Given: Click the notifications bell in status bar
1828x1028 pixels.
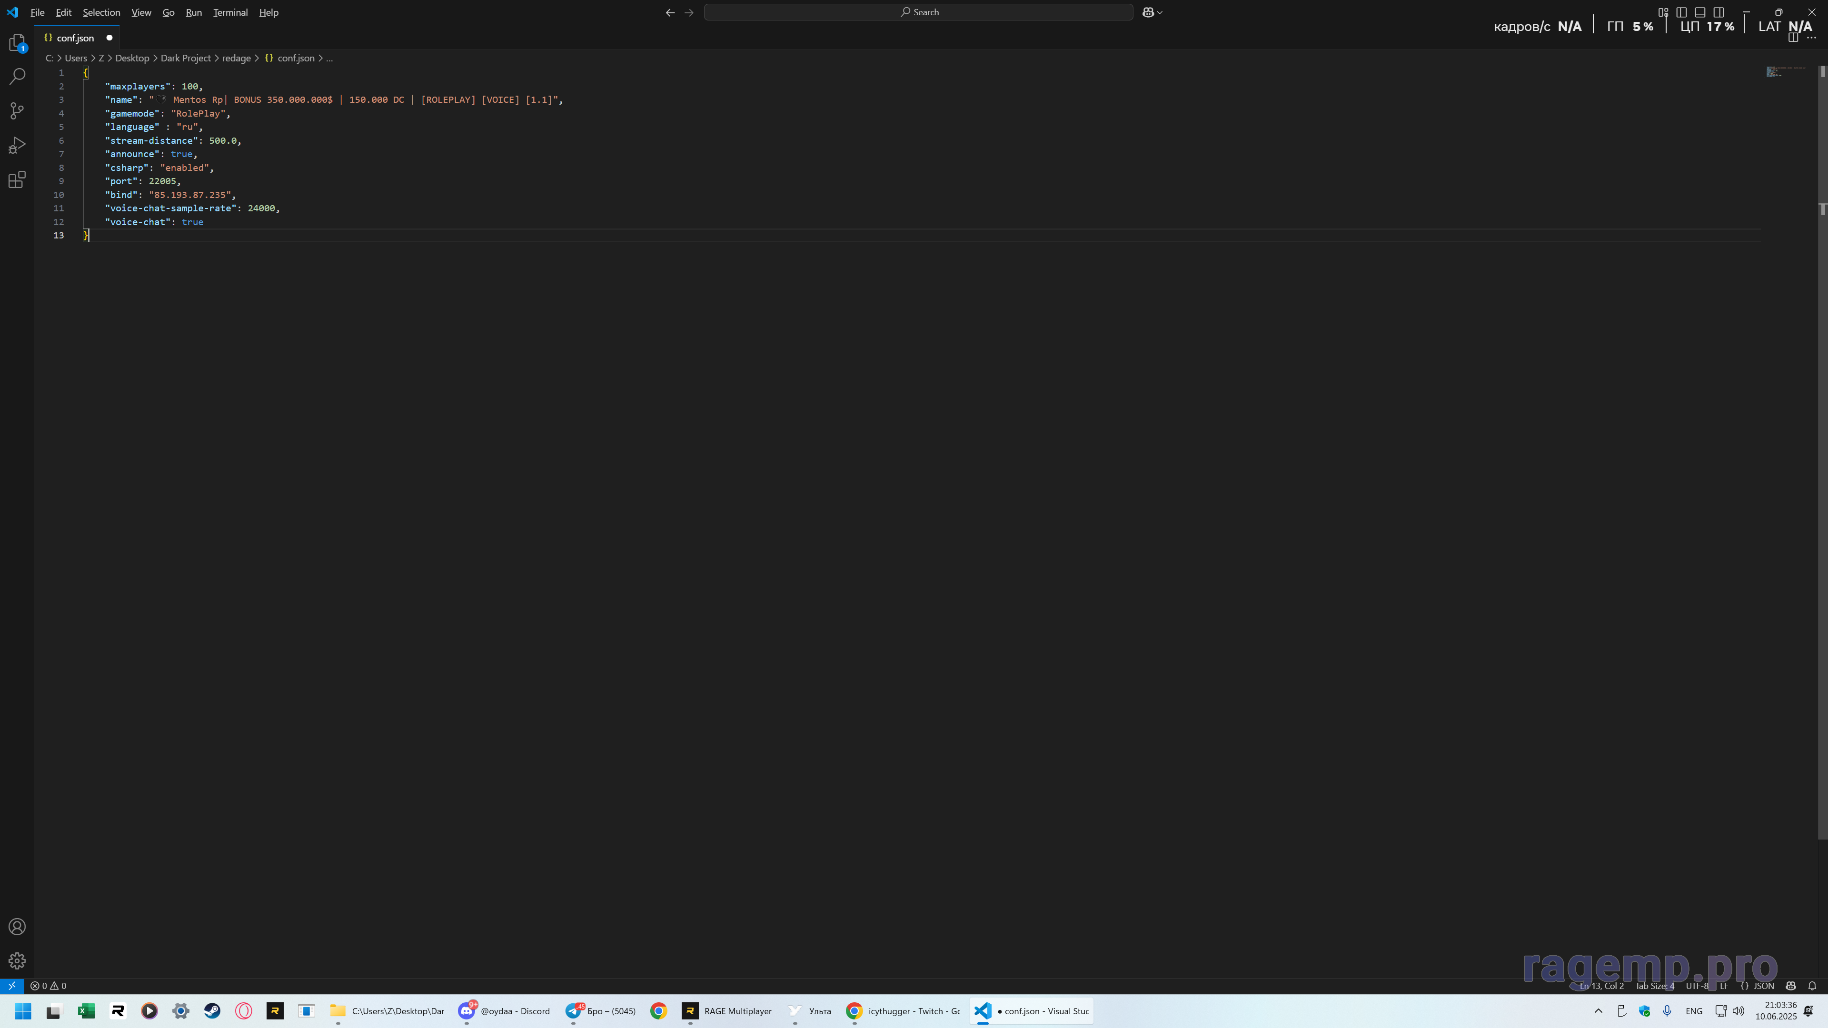Looking at the screenshot, I should 1812,986.
